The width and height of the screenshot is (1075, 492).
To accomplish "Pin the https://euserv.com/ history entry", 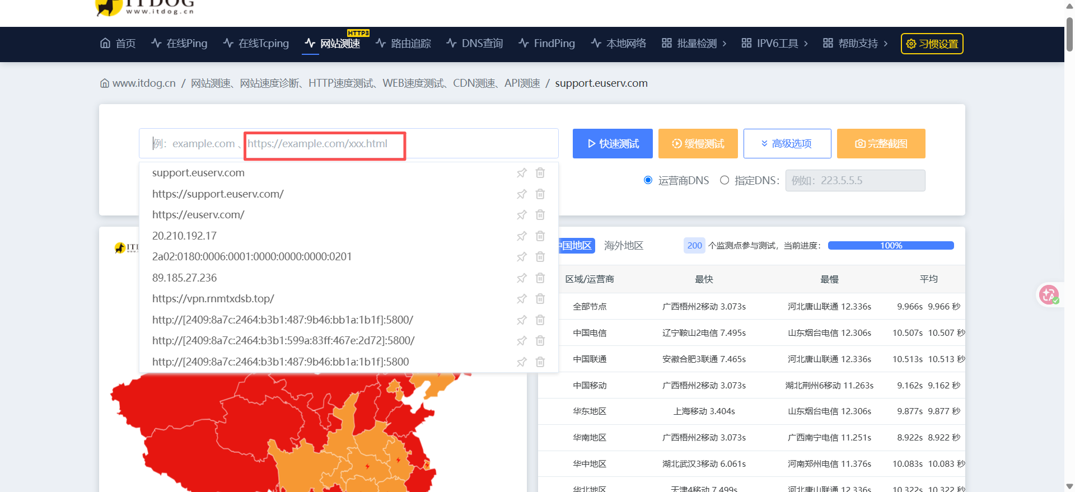I will (x=522, y=215).
